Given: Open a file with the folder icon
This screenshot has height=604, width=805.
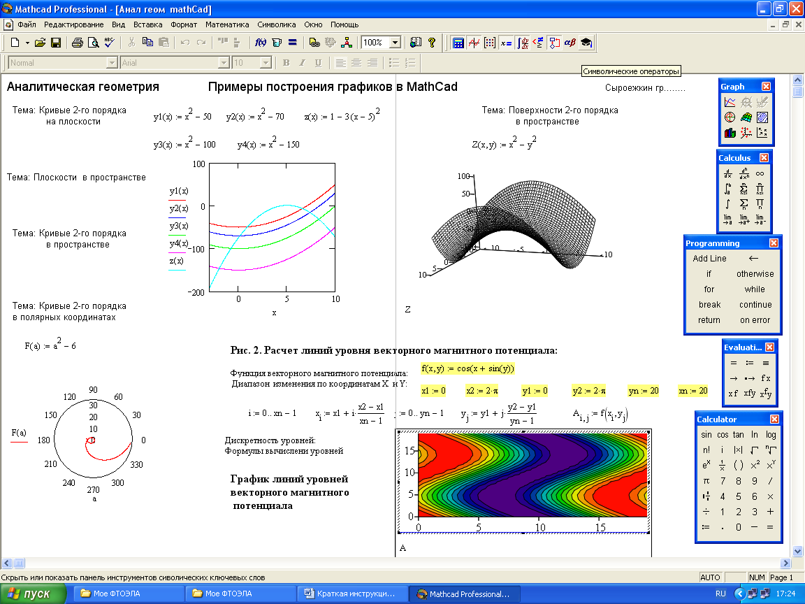Looking at the screenshot, I should pyautogui.click(x=40, y=43).
